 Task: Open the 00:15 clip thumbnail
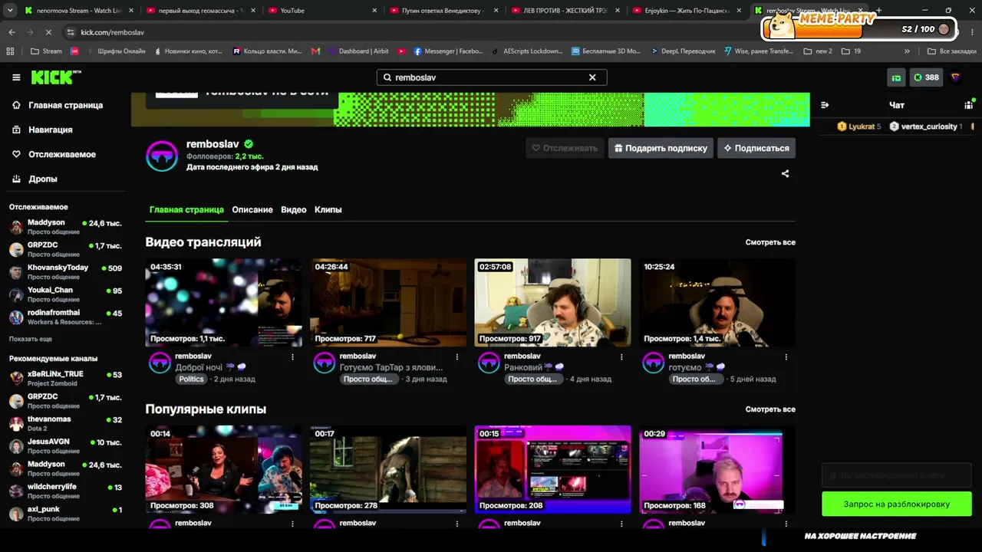coord(553,469)
